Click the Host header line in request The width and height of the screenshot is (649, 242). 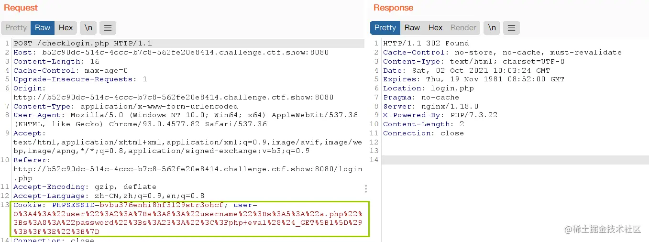(x=171, y=53)
